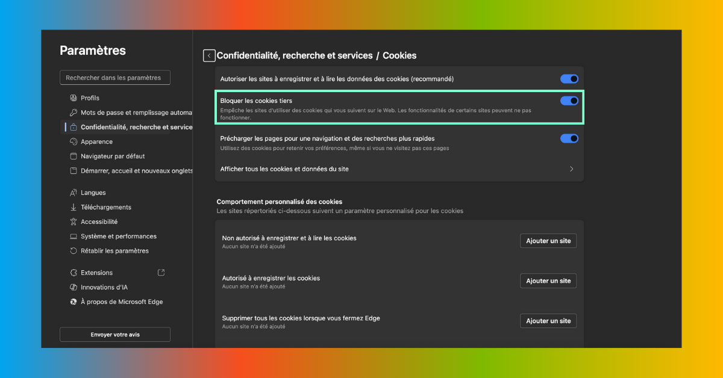Click the Langues icon in sidebar
The height and width of the screenshot is (378, 723).
coord(74,193)
